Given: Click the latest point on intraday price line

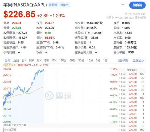Looking at the screenshot, I should [x=44, y=70].
